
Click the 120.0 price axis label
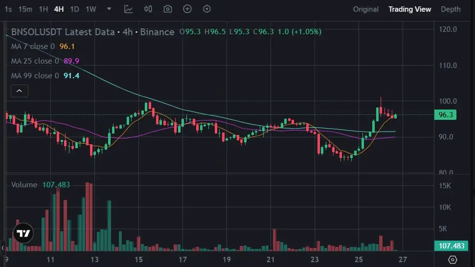448,29
